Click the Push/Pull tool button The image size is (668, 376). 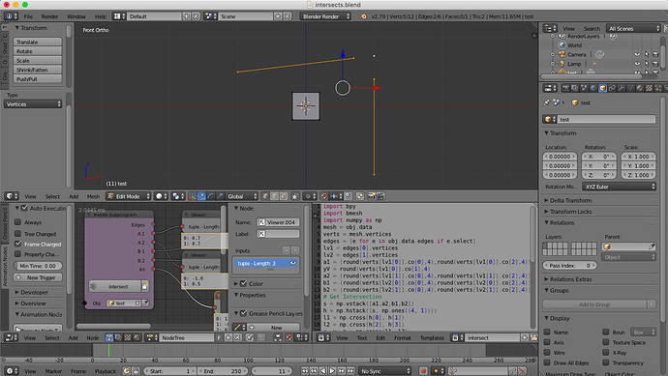38,78
